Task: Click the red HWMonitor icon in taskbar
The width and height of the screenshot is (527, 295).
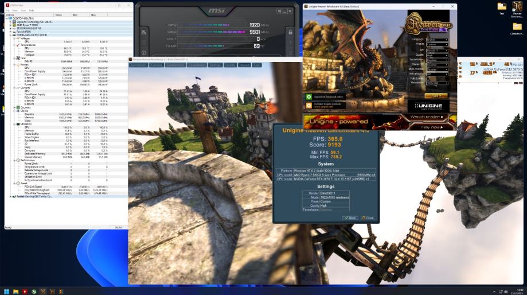Action: pyautogui.click(x=25, y=292)
